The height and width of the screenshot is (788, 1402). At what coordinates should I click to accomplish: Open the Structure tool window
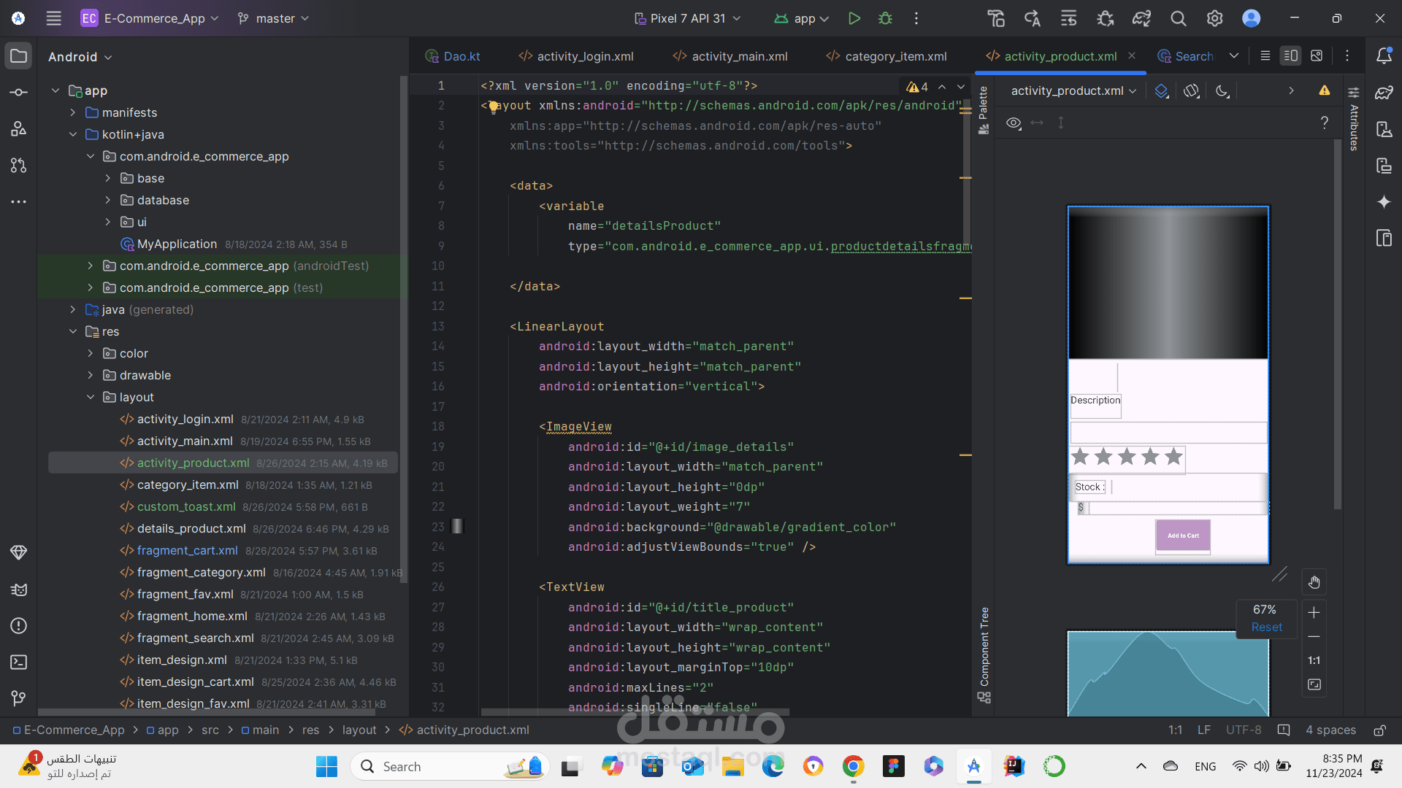[x=19, y=129]
